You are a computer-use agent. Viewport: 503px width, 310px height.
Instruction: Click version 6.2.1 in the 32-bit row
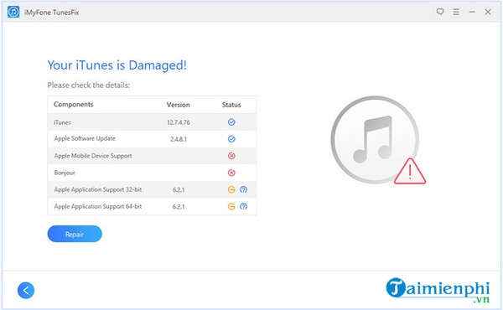[x=179, y=190]
